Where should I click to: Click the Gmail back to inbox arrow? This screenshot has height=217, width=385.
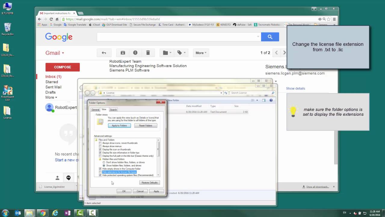coord(104,53)
